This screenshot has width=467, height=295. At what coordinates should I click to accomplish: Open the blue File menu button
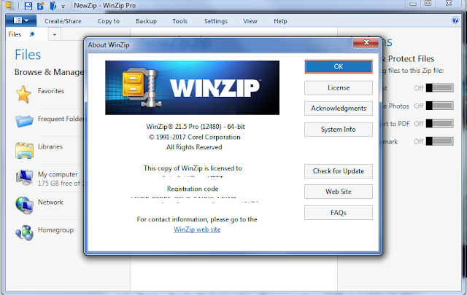(x=21, y=20)
